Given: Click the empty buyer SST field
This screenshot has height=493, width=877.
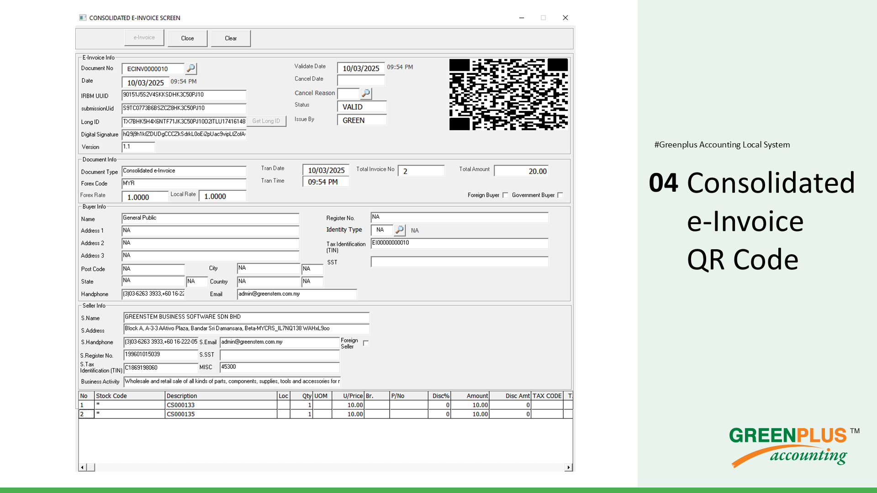Looking at the screenshot, I should coord(460,262).
